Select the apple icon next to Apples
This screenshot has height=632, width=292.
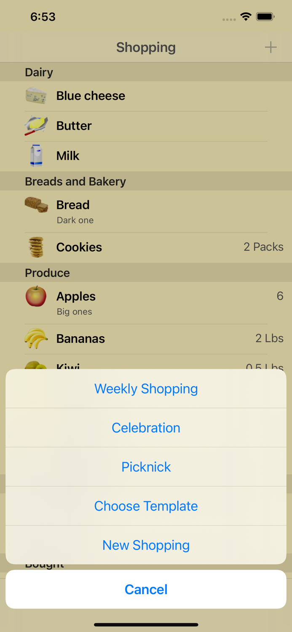pos(36,296)
